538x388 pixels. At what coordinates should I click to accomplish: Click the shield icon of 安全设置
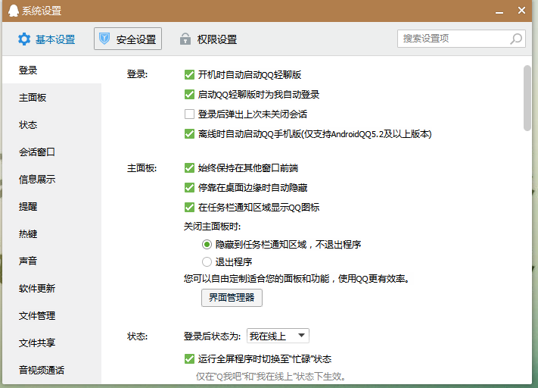pos(104,39)
